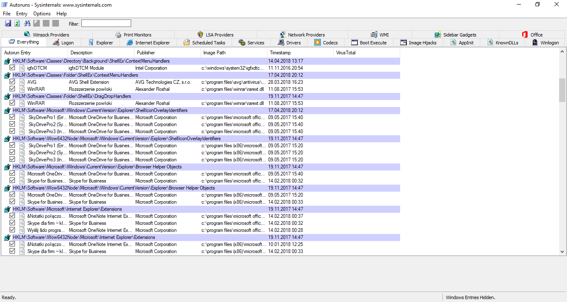567x302 pixels.
Task: Click the AppInit tab icon
Action: [453, 42]
